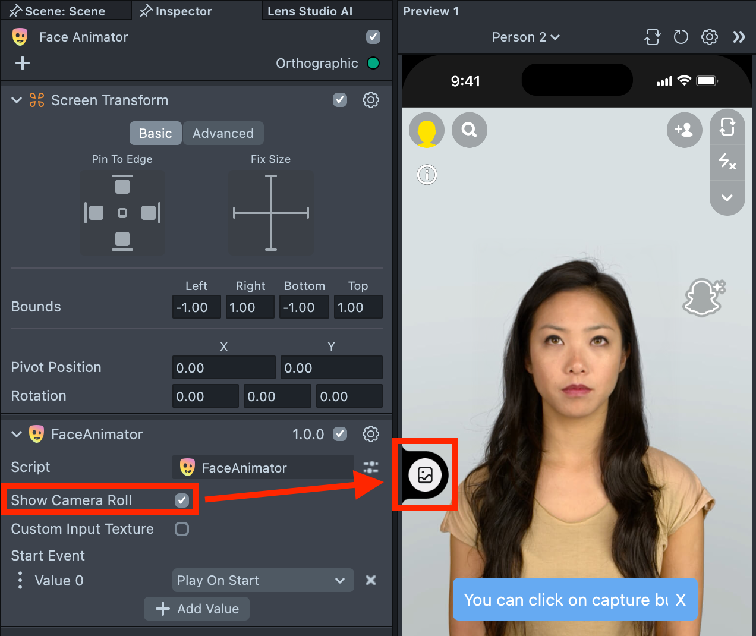The width and height of the screenshot is (756, 636).
Task: Remove Value 0 with the X button
Action: tap(371, 580)
